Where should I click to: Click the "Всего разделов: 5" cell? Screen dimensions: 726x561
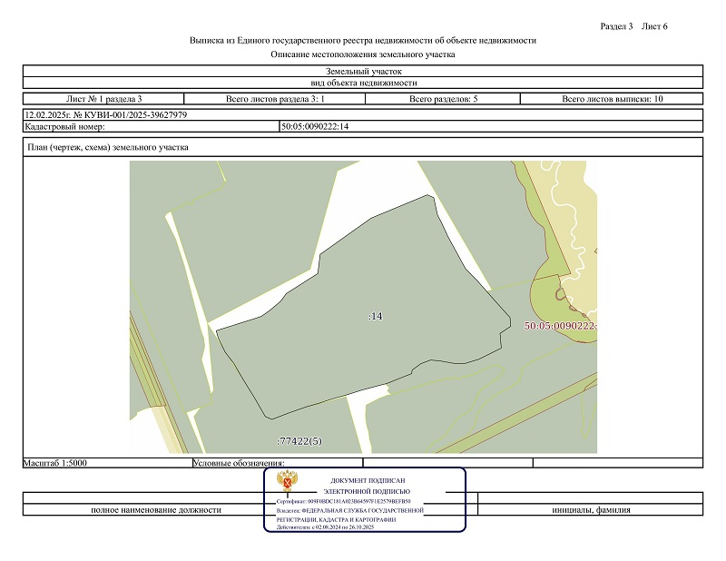(443, 98)
